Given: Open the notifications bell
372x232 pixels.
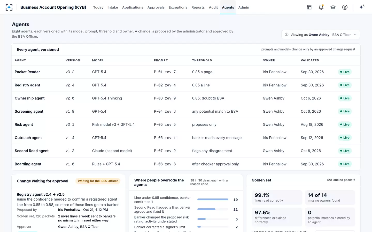Looking at the screenshot, I should click(321, 7).
